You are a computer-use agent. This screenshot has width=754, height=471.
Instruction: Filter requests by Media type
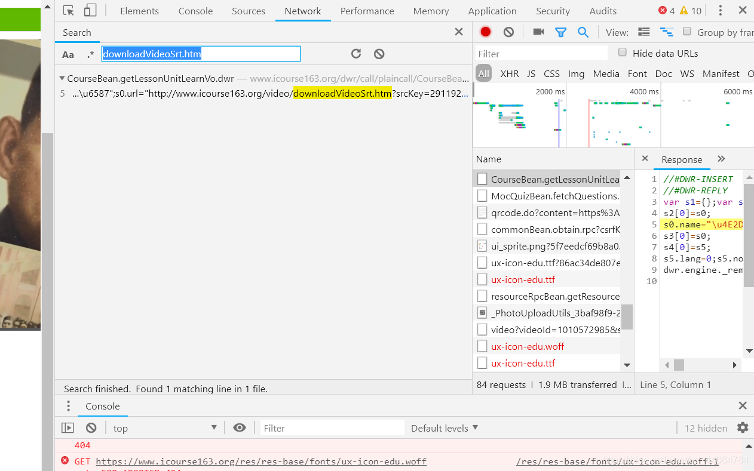pos(606,74)
